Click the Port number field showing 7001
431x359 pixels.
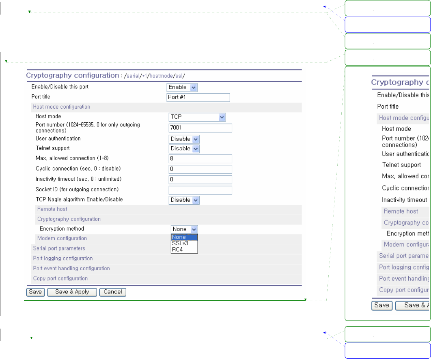click(x=200, y=128)
